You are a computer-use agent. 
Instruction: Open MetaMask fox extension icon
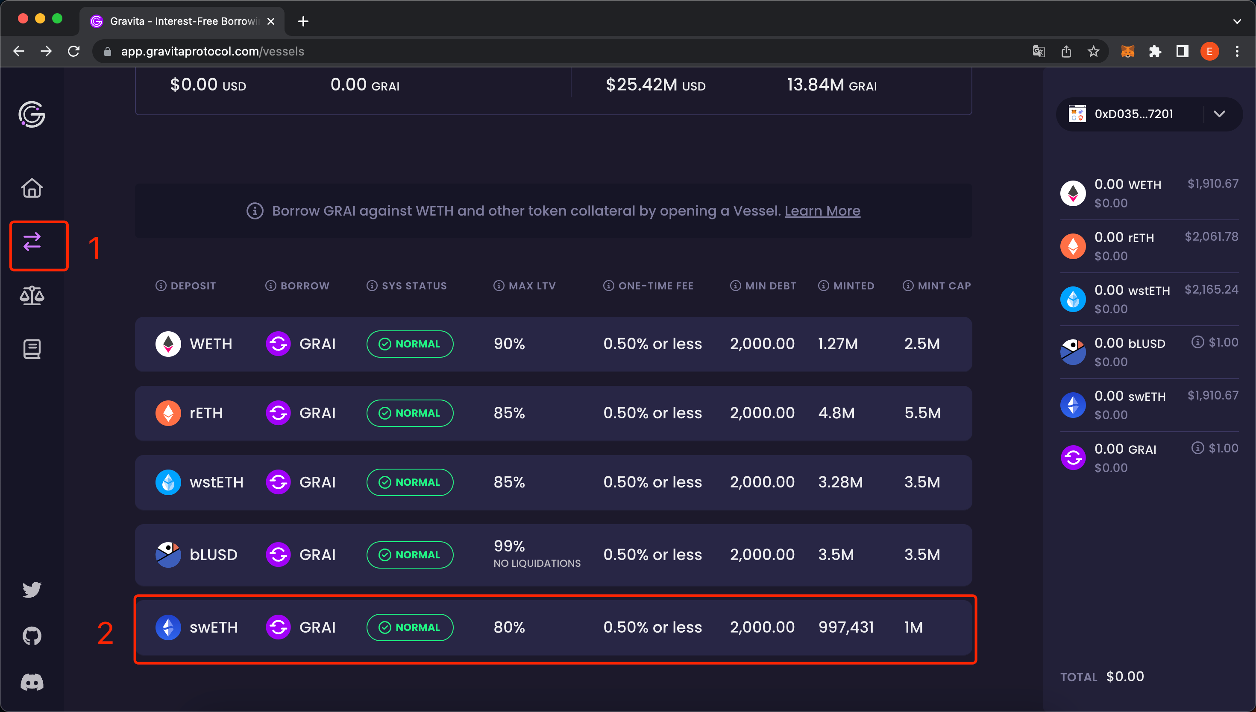1127,51
